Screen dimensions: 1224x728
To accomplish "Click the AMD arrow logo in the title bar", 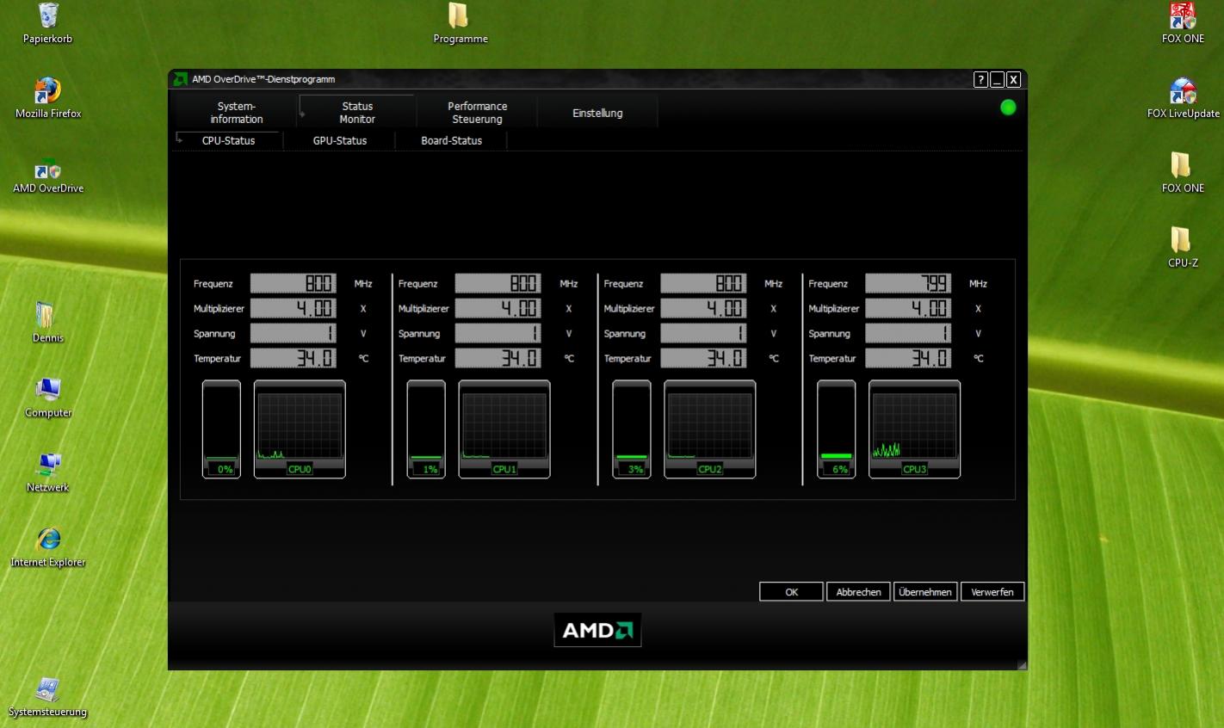I will coord(180,79).
